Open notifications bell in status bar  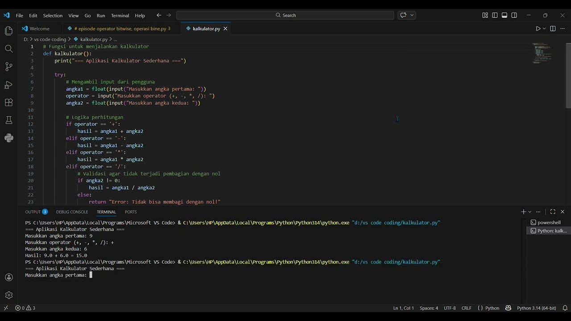565,308
